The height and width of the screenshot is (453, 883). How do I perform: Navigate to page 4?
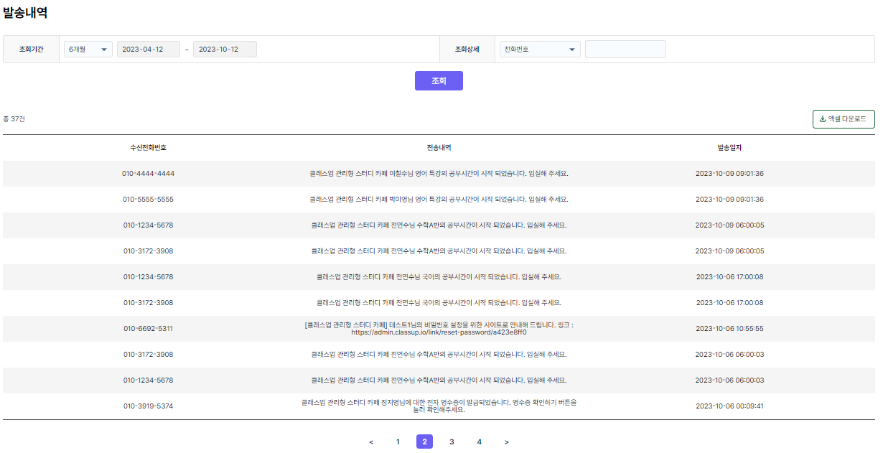(479, 442)
